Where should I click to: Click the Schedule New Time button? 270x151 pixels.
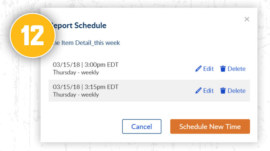pos(210,127)
